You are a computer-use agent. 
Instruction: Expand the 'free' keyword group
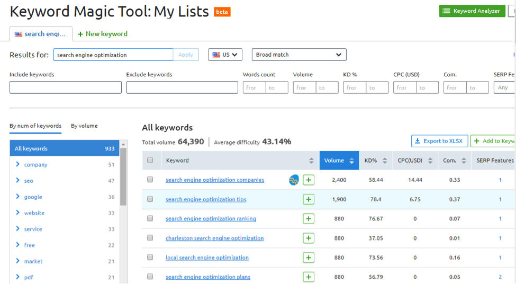[x=18, y=245]
